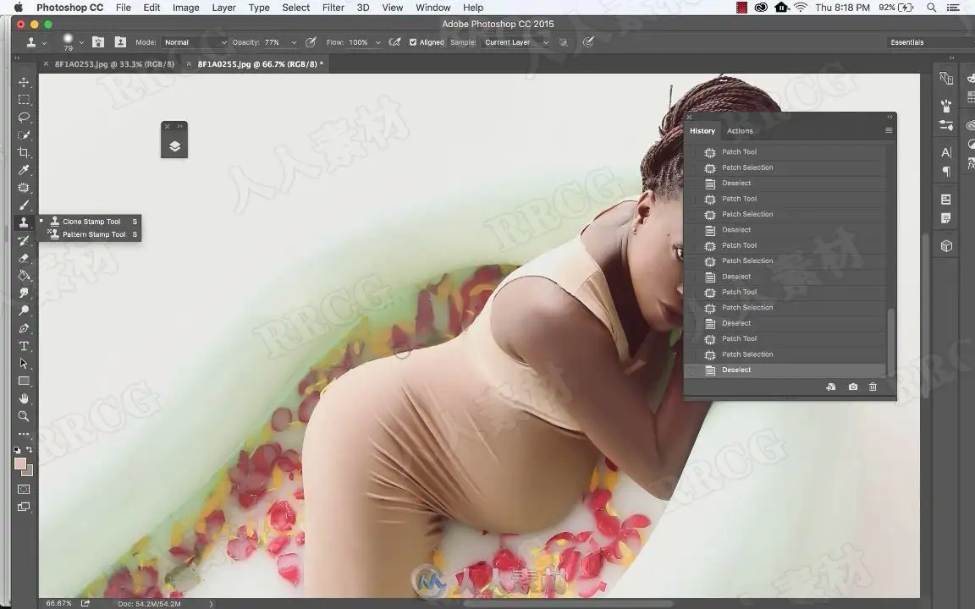Select the Horizontal Type tool
This screenshot has height=609, width=975.
[24, 345]
